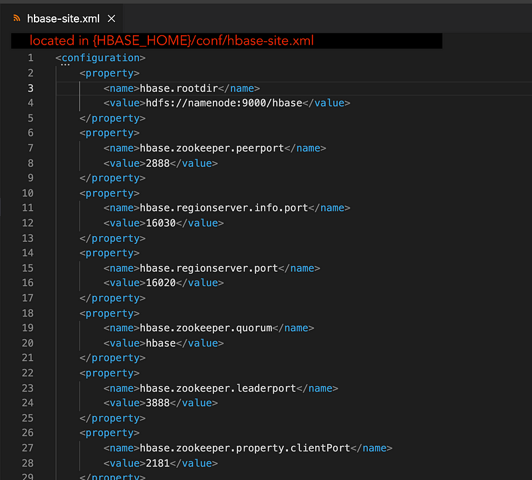Click the hbase.zookeeper.leaderport name text
Screen dimensions: 532x480
pyautogui.click(x=217, y=388)
